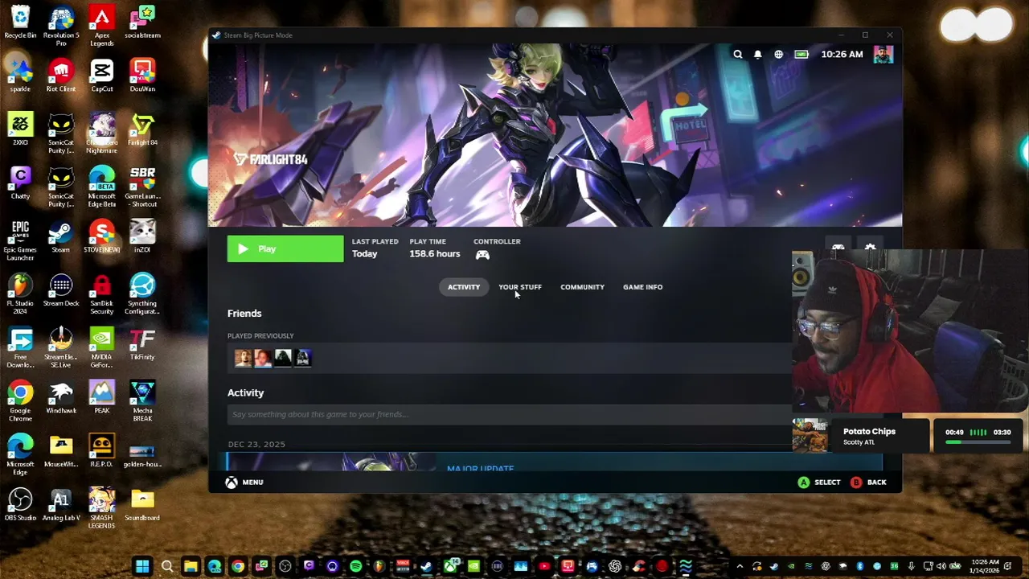Open NVIDIA GeForce desktop shortcut

pos(102,348)
